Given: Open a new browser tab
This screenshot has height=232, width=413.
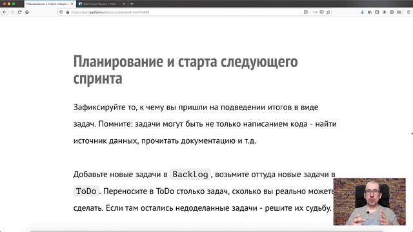Looking at the screenshot, I should tap(132, 4).
